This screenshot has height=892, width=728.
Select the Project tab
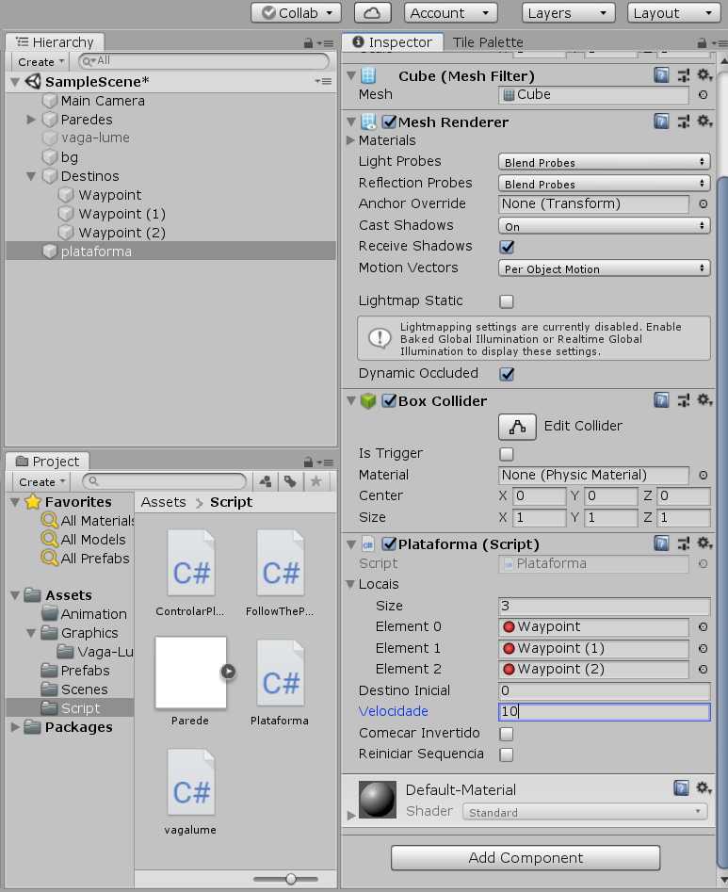pos(48,462)
